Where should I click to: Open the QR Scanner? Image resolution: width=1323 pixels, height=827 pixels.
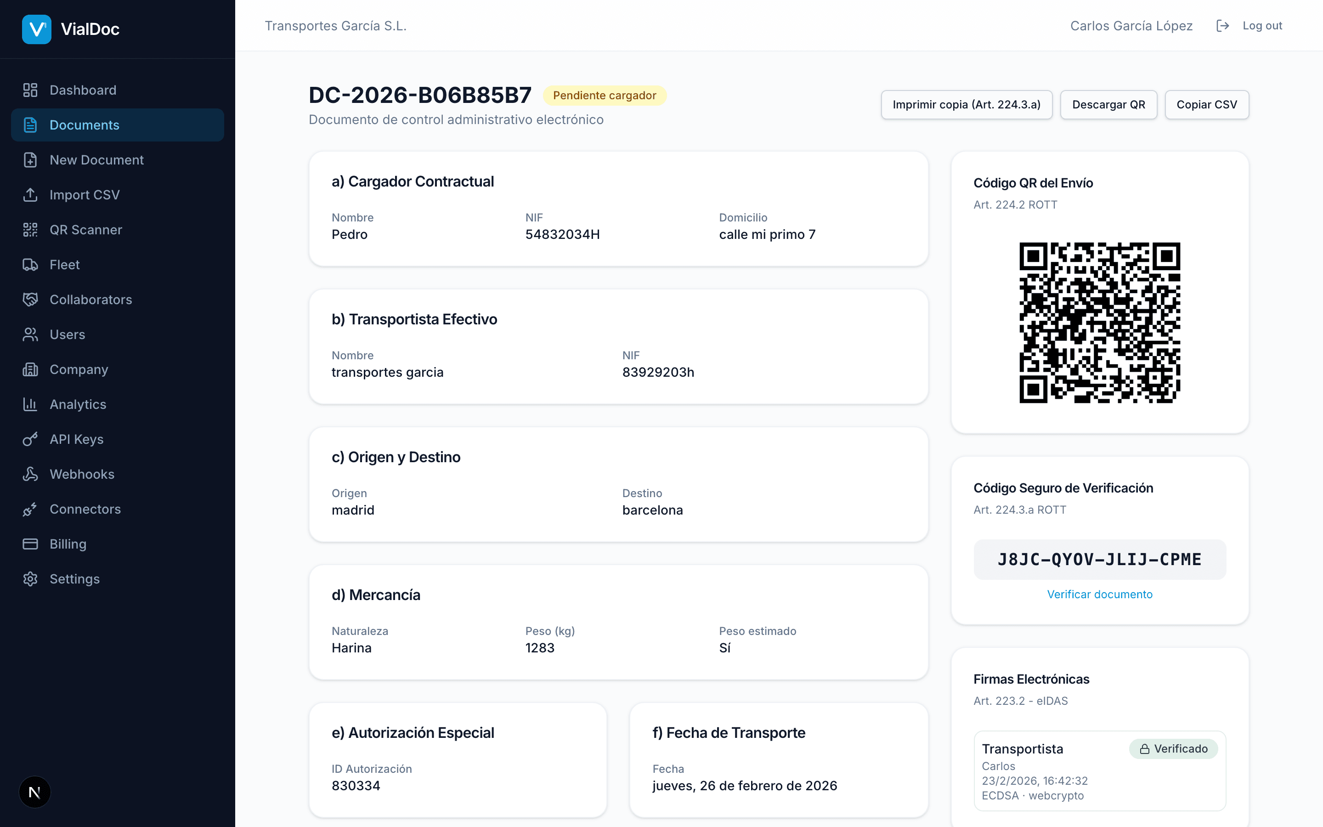pos(86,229)
